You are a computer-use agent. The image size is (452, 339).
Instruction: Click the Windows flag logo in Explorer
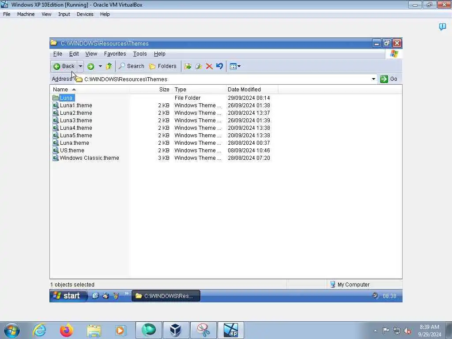pos(394,54)
